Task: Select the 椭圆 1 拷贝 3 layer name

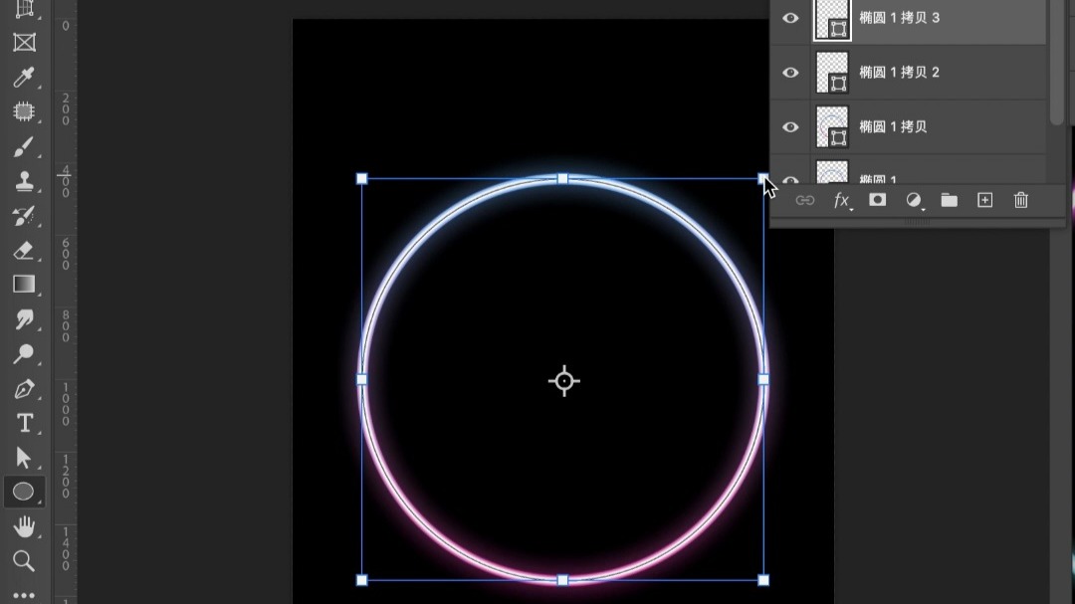Action: (900, 18)
